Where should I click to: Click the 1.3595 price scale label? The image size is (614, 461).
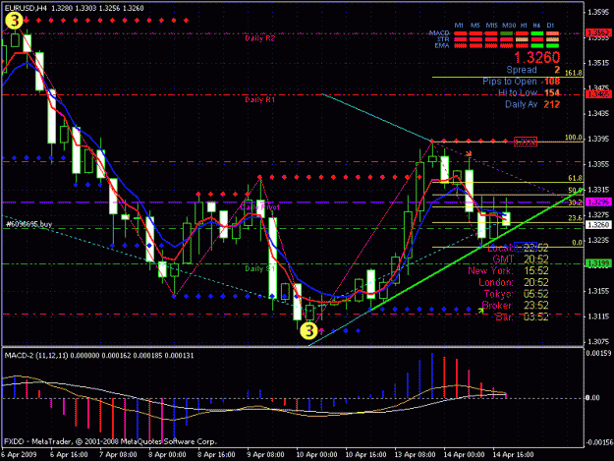[598, 12]
